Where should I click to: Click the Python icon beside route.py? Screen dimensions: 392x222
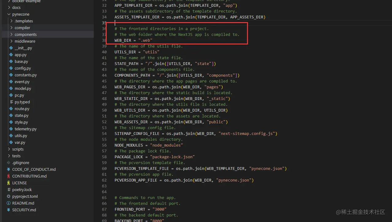11,109
